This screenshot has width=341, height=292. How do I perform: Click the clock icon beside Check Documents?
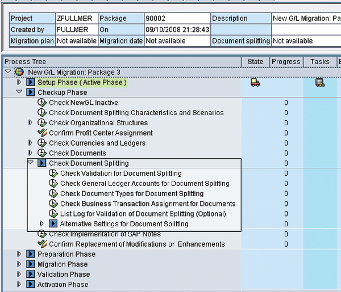41,153
